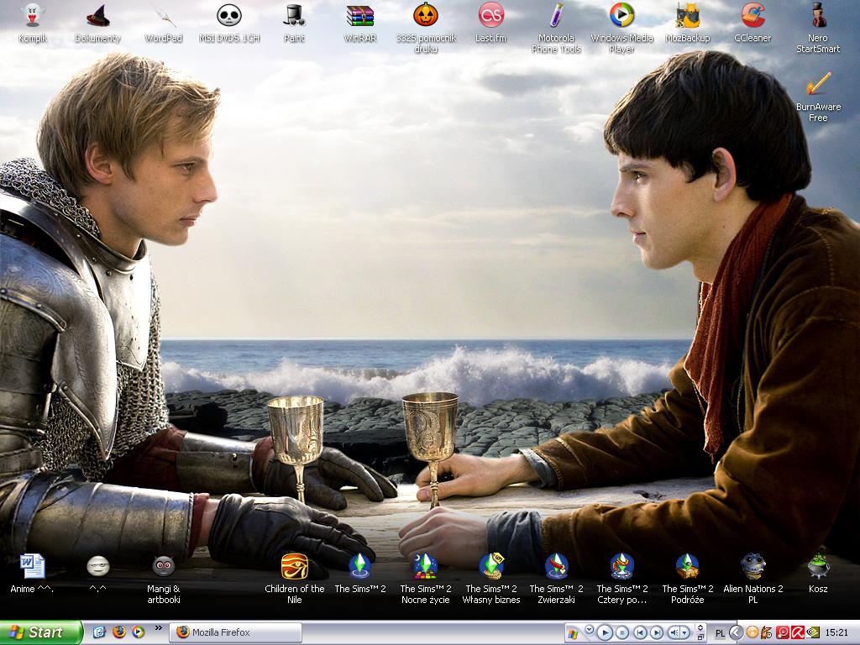Mute sound in taskbar media toolbar

pos(674,633)
